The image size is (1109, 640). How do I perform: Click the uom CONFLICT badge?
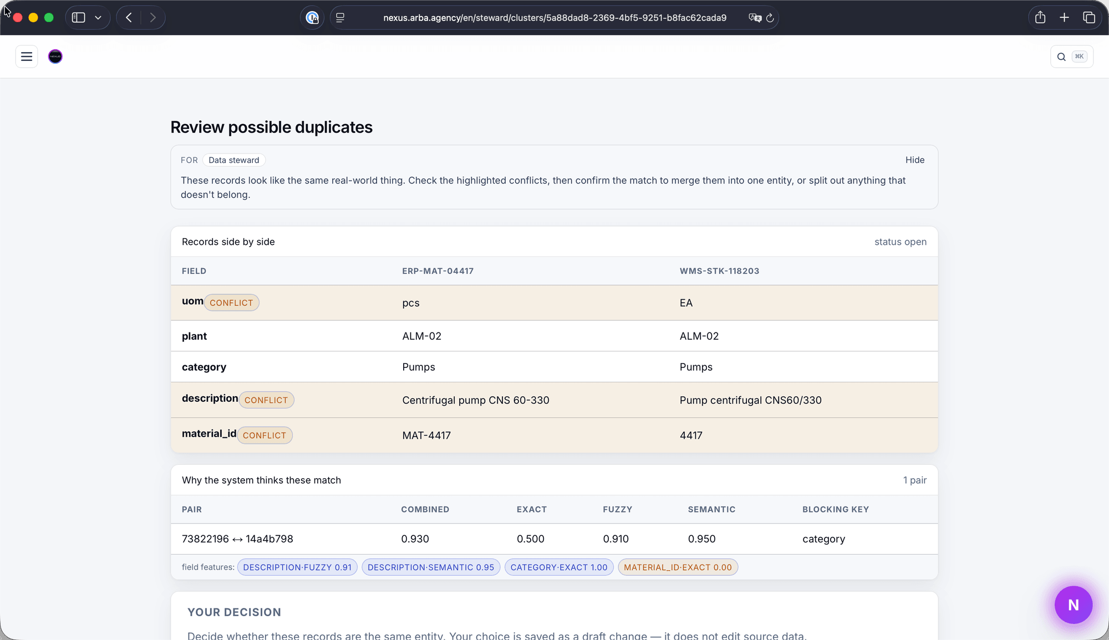pyautogui.click(x=231, y=303)
